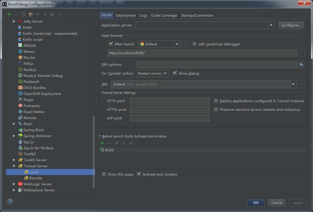Click the OK button

(256, 203)
